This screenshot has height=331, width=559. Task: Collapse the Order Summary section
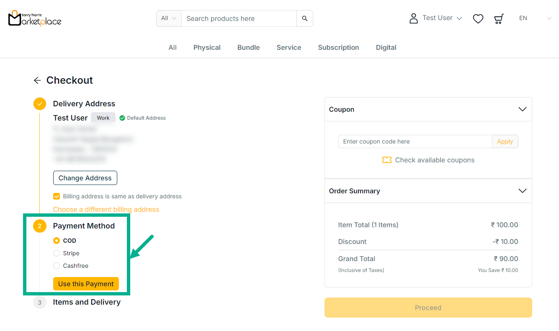click(x=522, y=191)
